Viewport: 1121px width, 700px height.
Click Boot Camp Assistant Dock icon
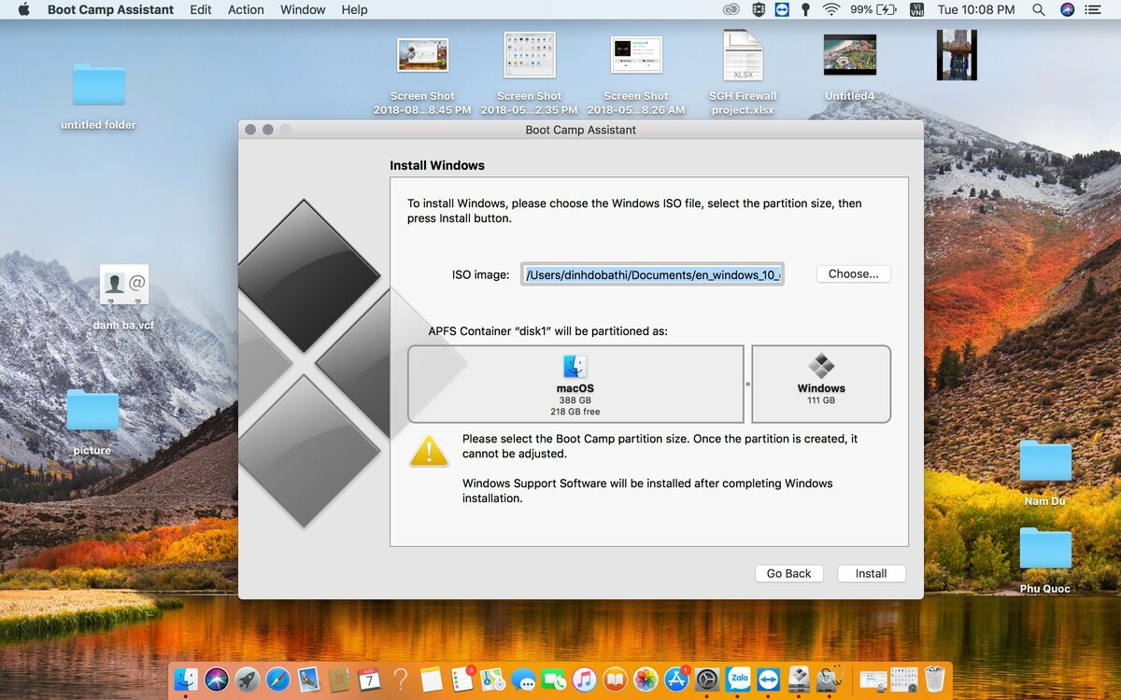click(799, 679)
